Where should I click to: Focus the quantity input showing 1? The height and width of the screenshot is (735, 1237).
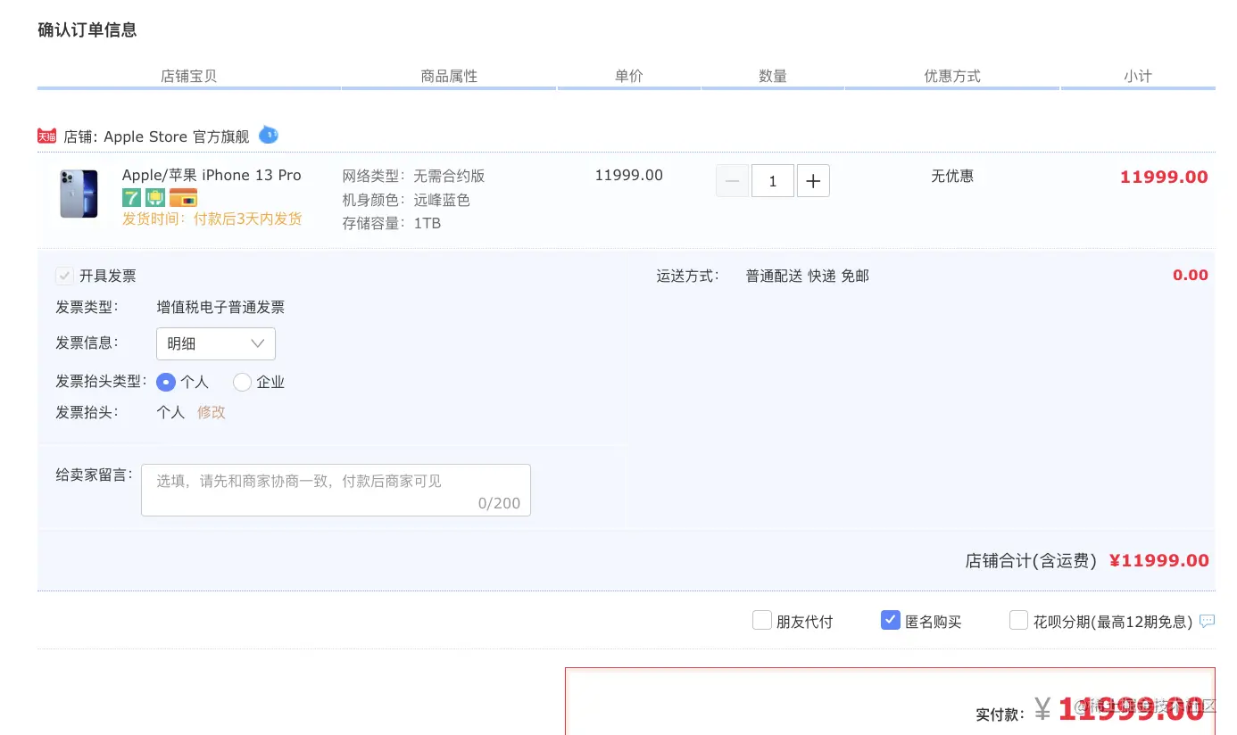(x=773, y=181)
